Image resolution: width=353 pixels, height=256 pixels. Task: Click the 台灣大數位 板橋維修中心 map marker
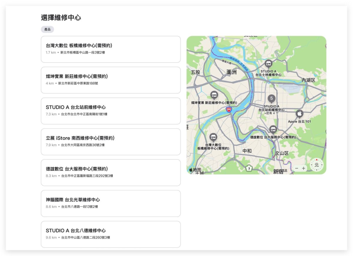213,137
